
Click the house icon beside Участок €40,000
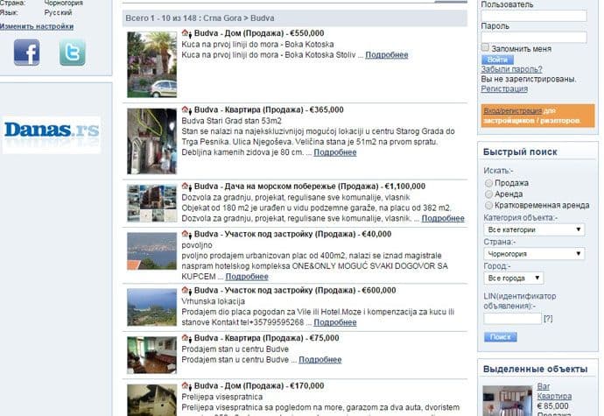coord(186,235)
